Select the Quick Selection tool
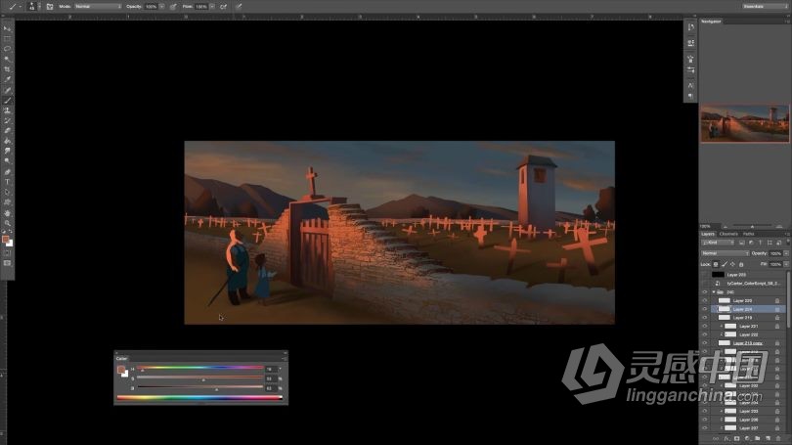This screenshot has height=445, width=792. 7,59
